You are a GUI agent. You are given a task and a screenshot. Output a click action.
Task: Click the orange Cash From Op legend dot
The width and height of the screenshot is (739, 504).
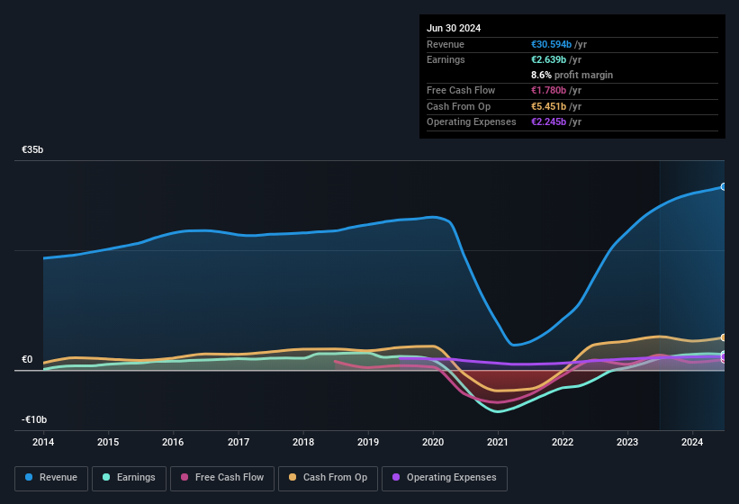point(293,478)
